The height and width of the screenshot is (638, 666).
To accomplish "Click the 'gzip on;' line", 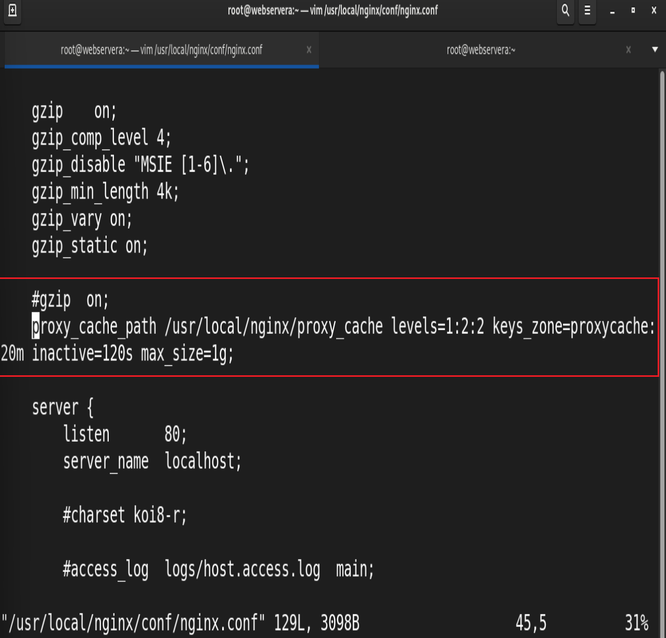I will point(74,111).
